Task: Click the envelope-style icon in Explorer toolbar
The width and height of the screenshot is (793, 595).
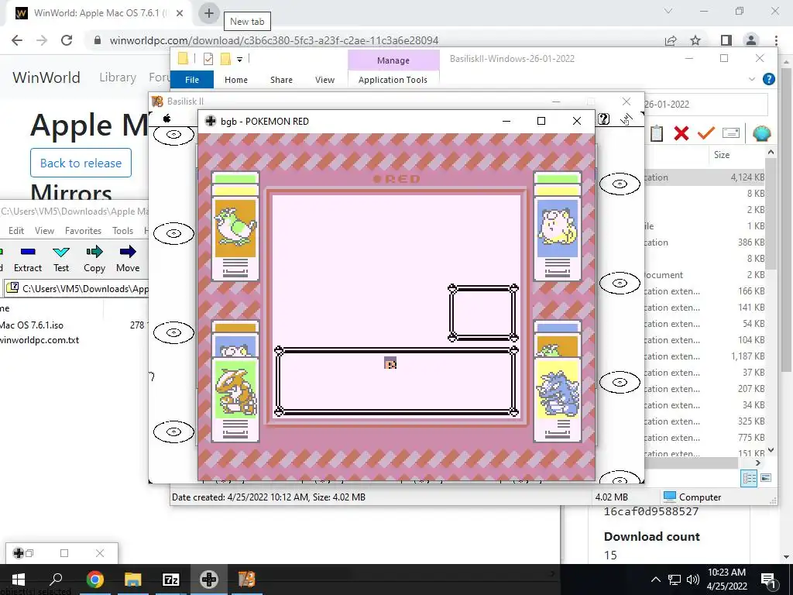Action: click(x=731, y=133)
